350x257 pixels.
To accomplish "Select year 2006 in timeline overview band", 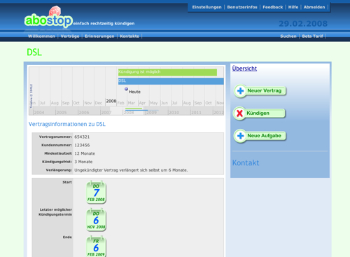I will 84,113.
